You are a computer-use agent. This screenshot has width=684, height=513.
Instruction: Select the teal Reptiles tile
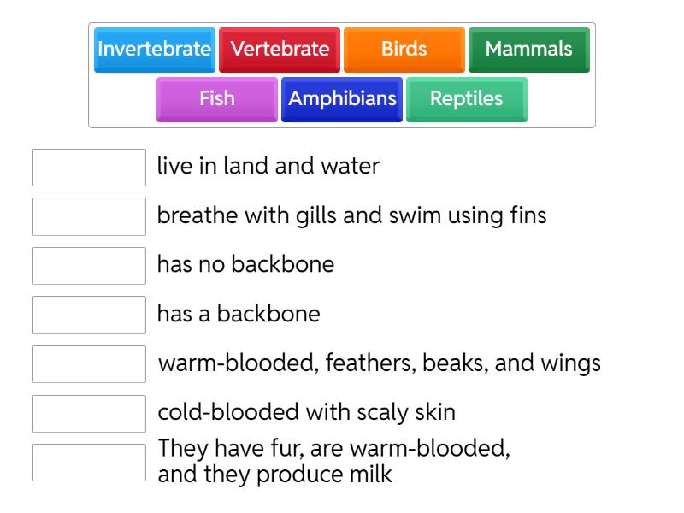(x=467, y=99)
